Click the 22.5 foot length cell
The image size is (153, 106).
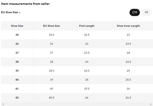[87, 35]
